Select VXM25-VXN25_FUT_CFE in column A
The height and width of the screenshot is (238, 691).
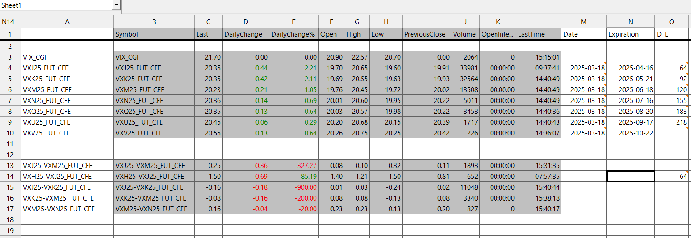(67, 209)
